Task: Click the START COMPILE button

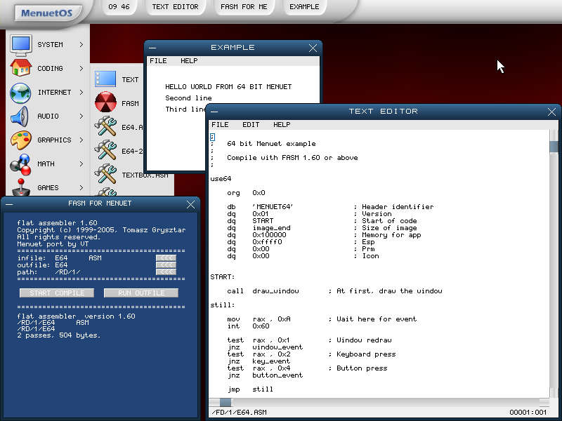Action: point(57,293)
